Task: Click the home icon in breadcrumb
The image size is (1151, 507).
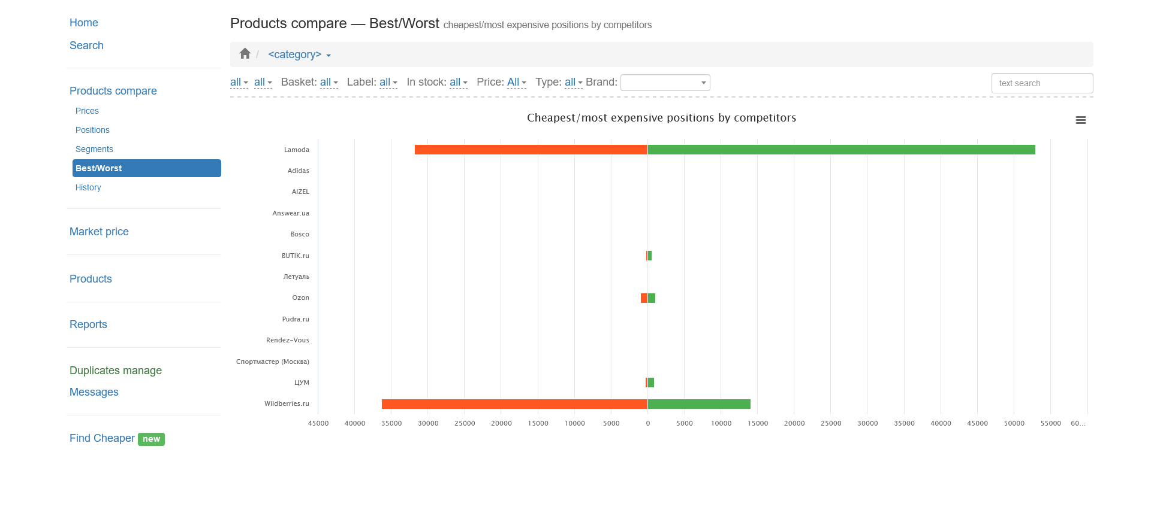Action: pos(245,54)
